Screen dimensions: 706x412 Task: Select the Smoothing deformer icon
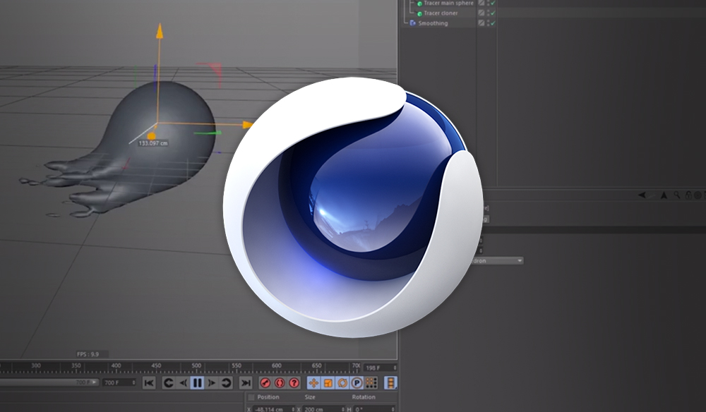pyautogui.click(x=412, y=23)
